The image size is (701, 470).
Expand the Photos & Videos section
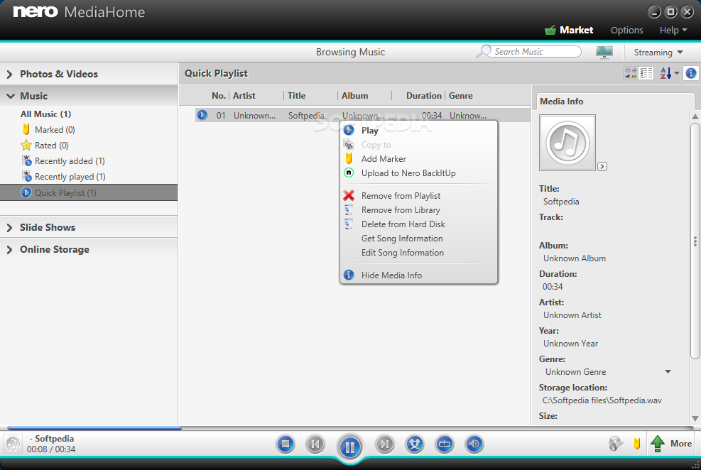point(89,74)
